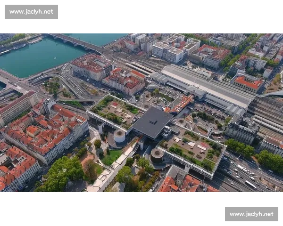Click the white cube-shaped modern buildings
The image size is (283, 226).
(x=175, y=48)
